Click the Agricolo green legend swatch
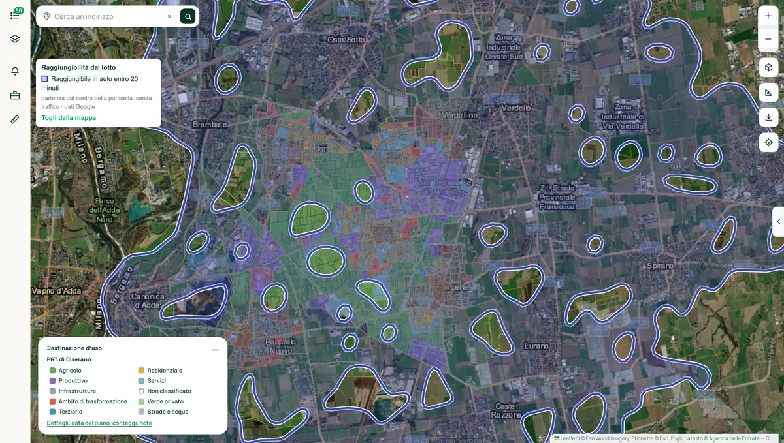This screenshot has width=784, height=443. pyautogui.click(x=53, y=371)
